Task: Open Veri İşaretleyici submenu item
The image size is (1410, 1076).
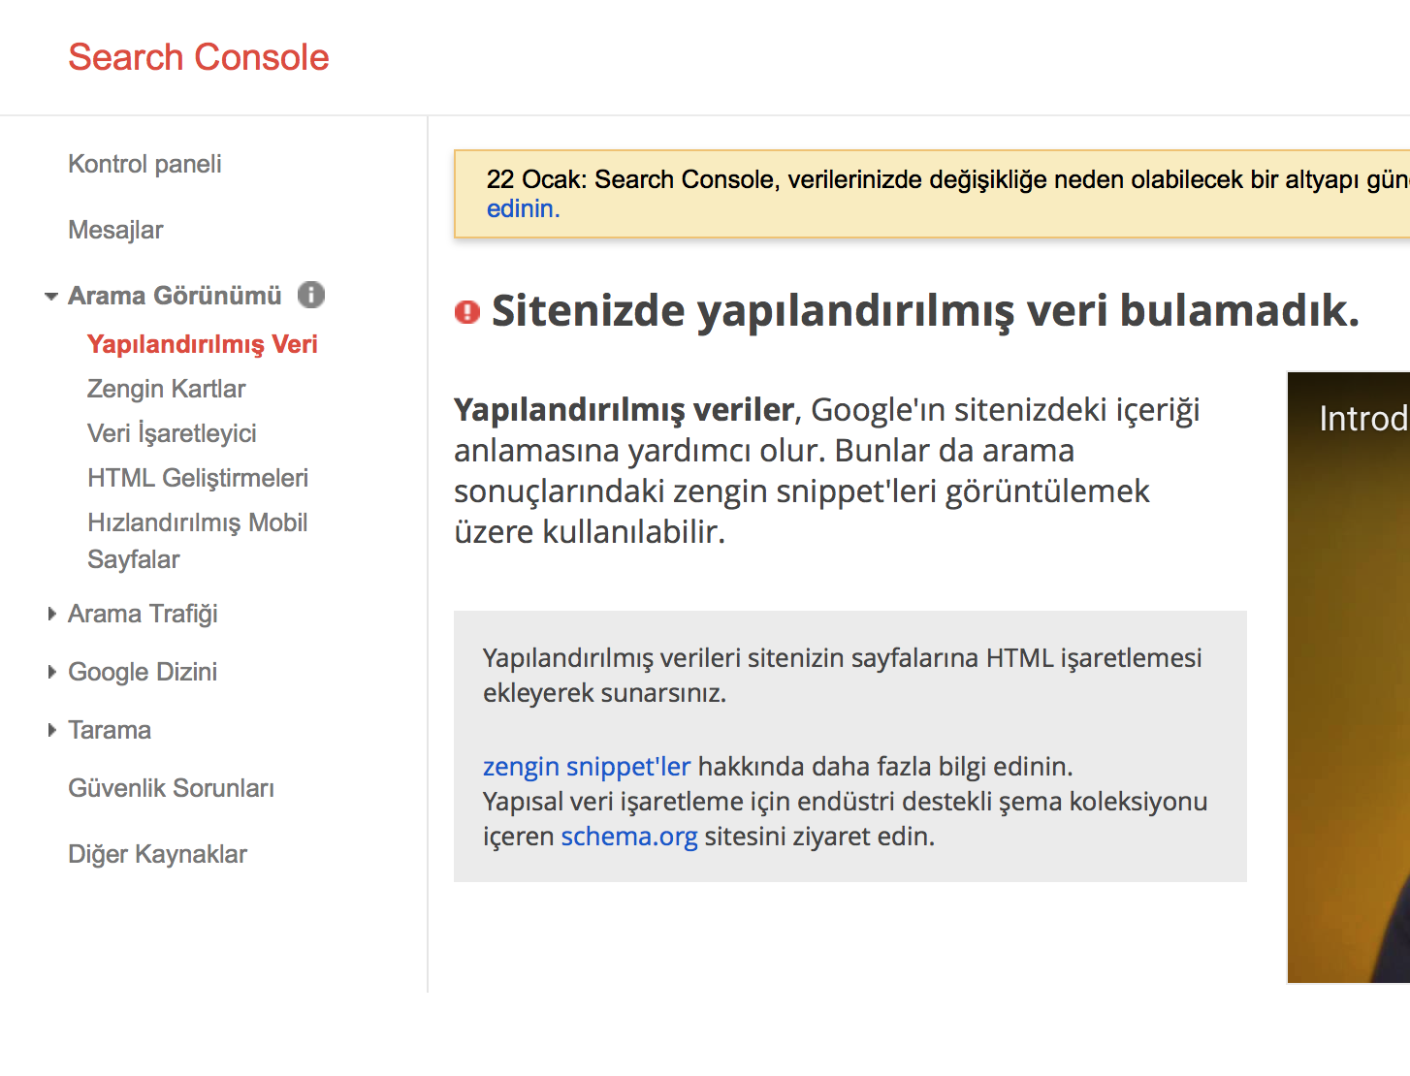Action: click(172, 433)
